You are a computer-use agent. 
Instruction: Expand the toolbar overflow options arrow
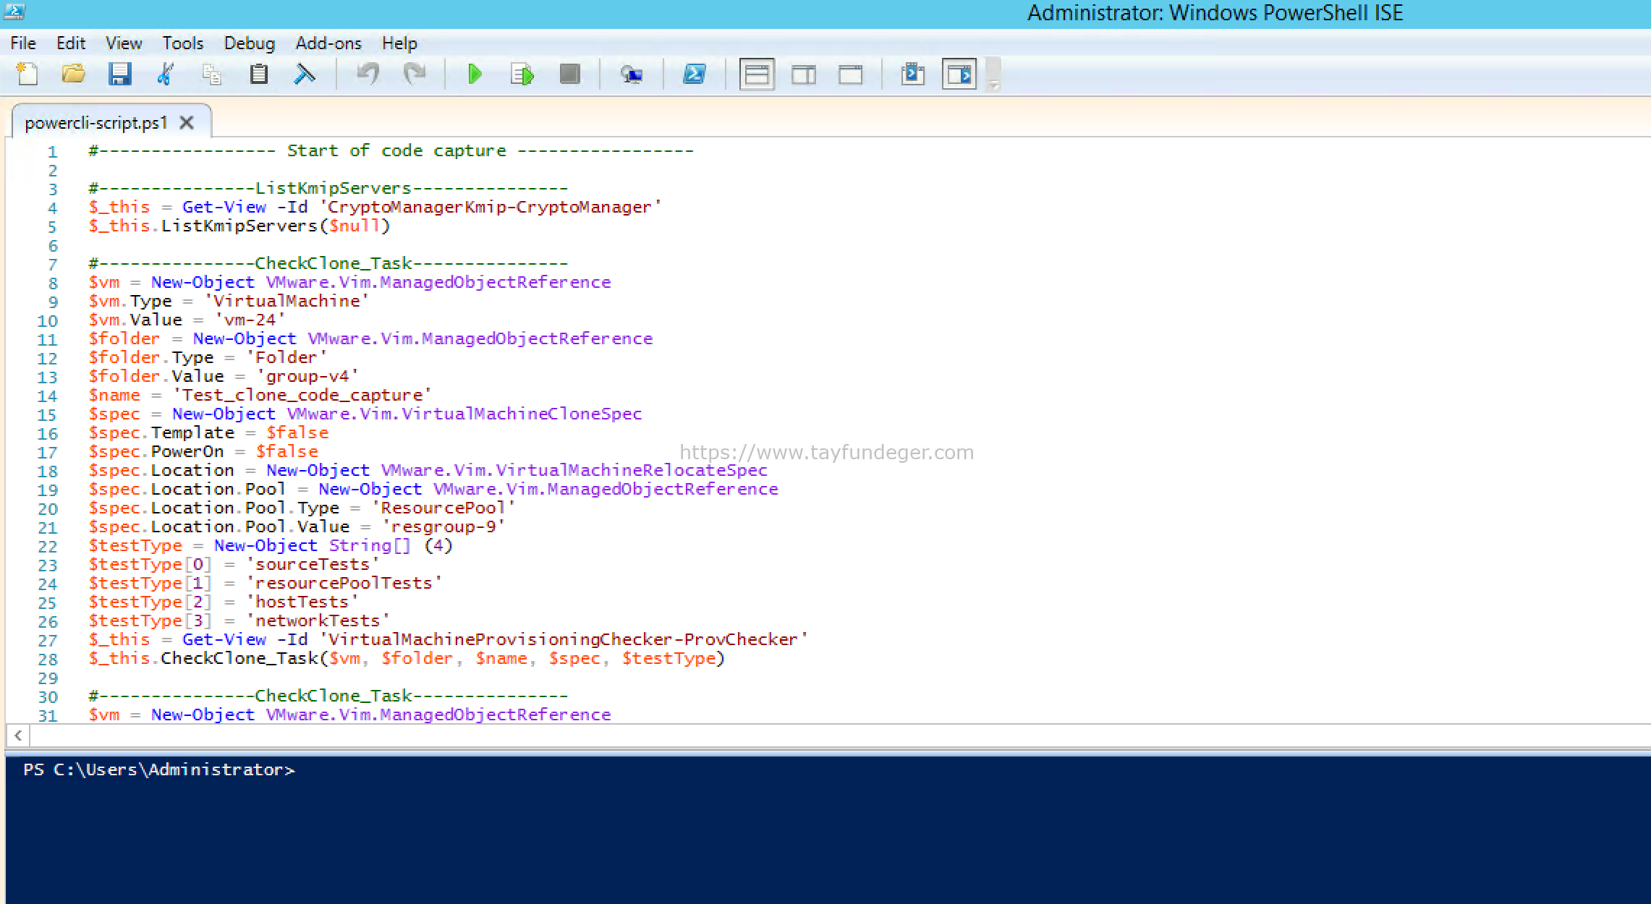[994, 85]
